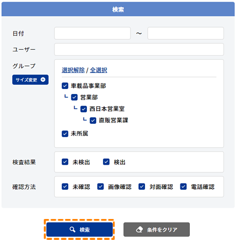Uncheck the 車載品事業部 checkbox
The height and width of the screenshot is (240, 238).
pyautogui.click(x=65, y=86)
